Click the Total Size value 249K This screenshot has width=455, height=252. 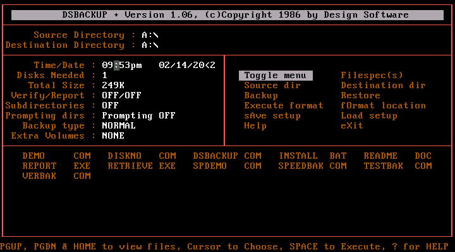click(x=113, y=85)
